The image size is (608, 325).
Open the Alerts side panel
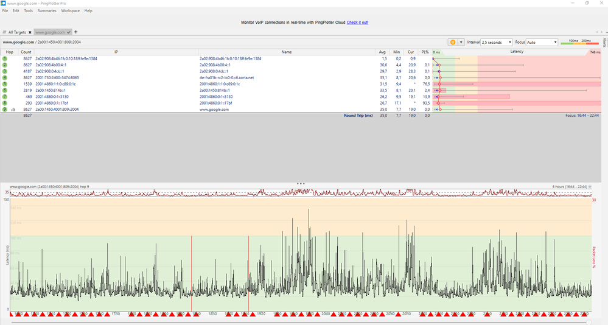(x=604, y=42)
